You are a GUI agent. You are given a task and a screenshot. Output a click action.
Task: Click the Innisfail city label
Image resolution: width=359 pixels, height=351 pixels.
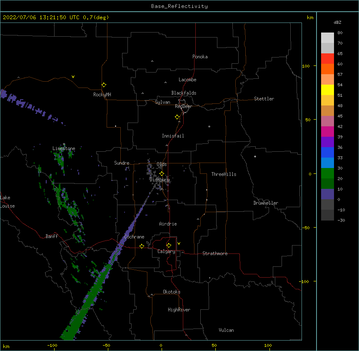tap(173, 136)
